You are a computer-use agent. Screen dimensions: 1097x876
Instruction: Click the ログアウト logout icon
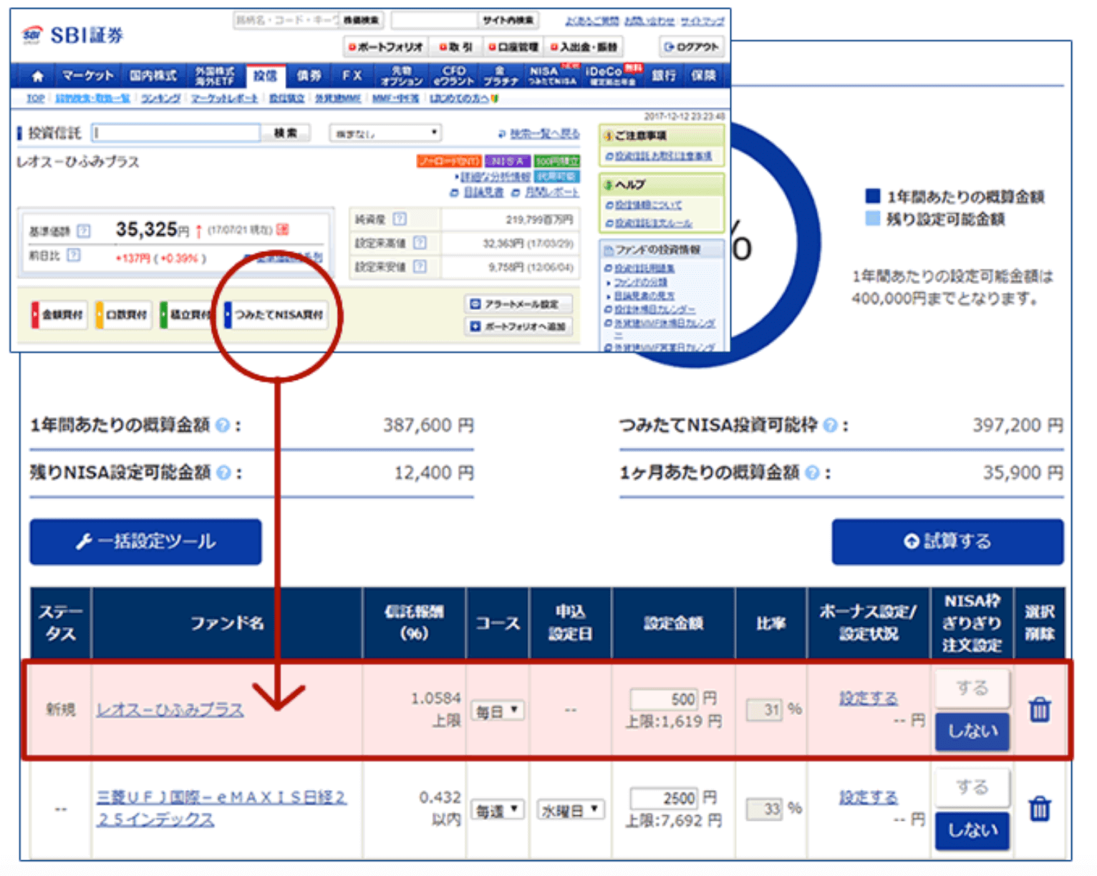[x=690, y=47]
